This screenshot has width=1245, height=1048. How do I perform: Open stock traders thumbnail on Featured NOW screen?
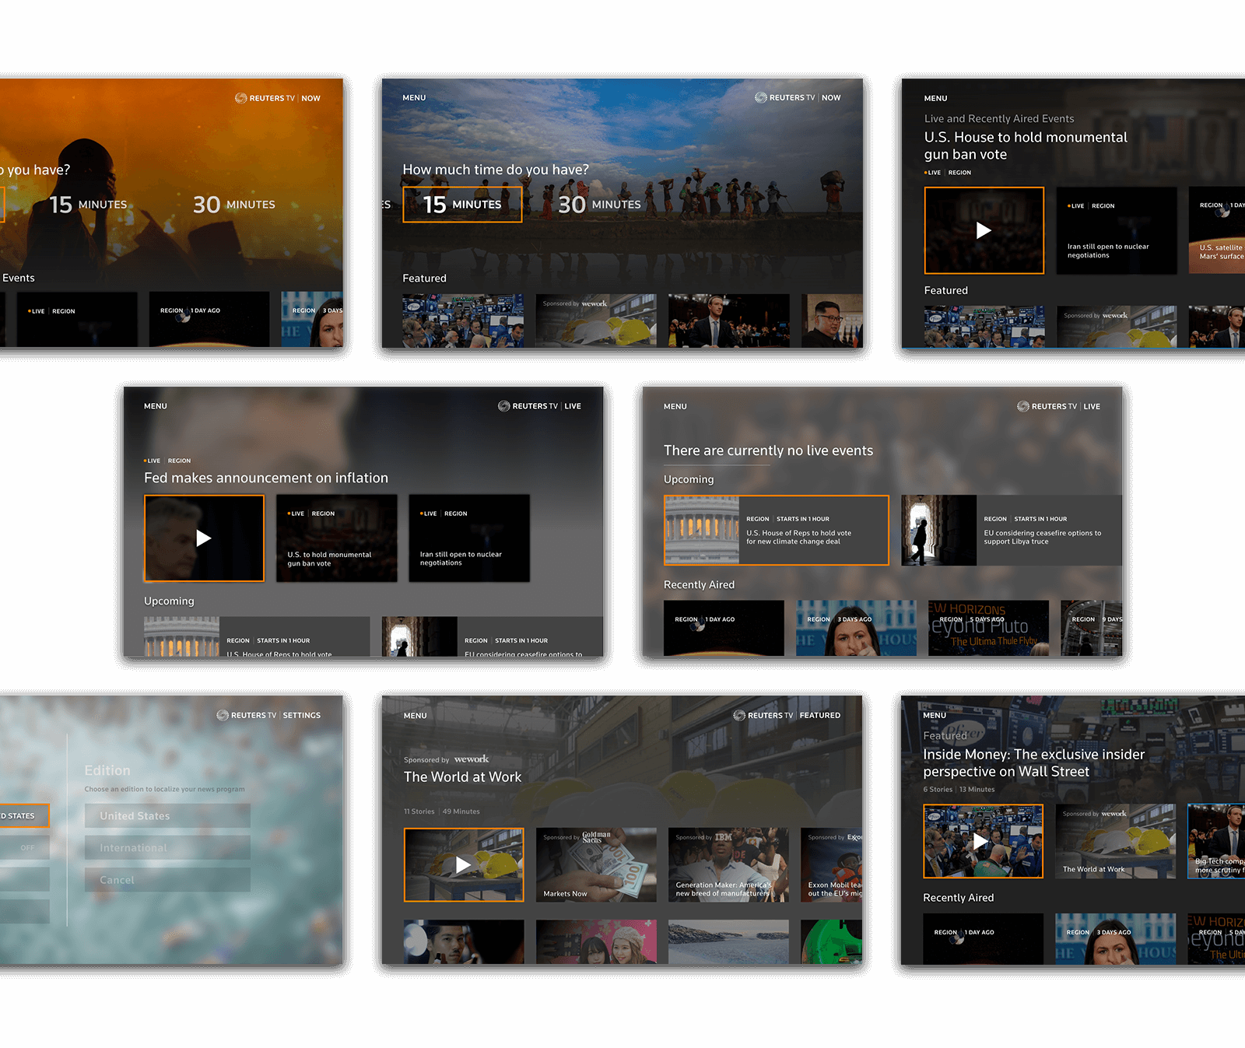coord(463,321)
